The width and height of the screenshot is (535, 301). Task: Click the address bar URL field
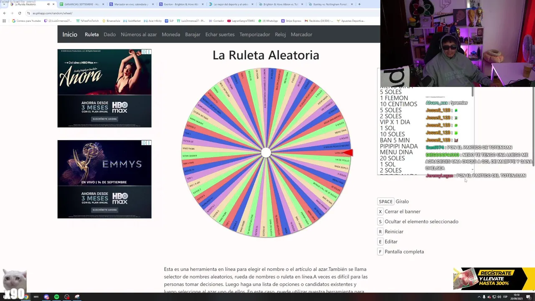coord(201,13)
